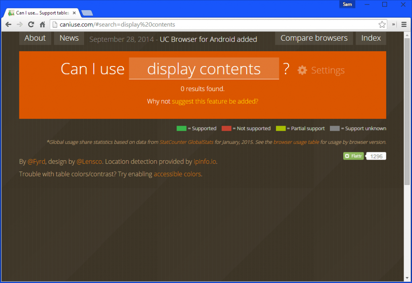Visit the @Fyrd author profile link
Screen dimensions: 412x283
tap(36, 161)
